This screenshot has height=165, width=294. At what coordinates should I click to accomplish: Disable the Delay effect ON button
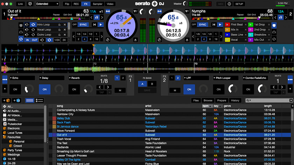(44, 89)
